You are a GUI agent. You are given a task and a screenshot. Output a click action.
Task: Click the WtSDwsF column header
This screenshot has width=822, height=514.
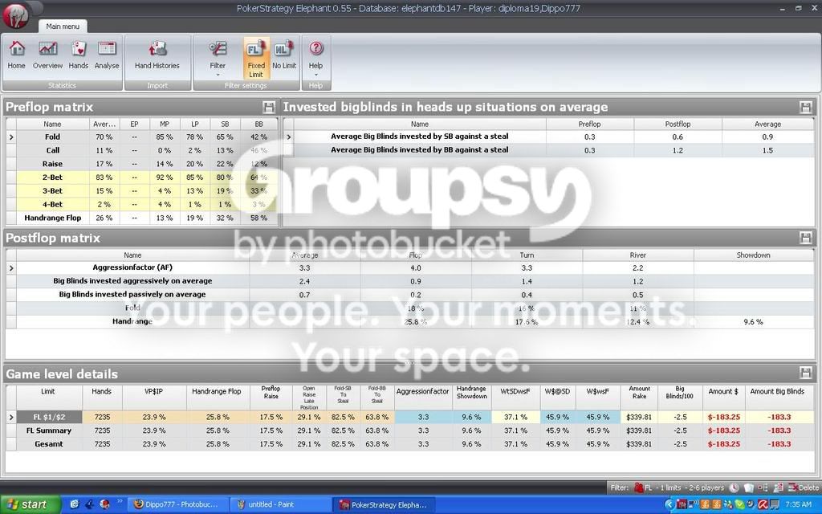pyautogui.click(x=515, y=398)
